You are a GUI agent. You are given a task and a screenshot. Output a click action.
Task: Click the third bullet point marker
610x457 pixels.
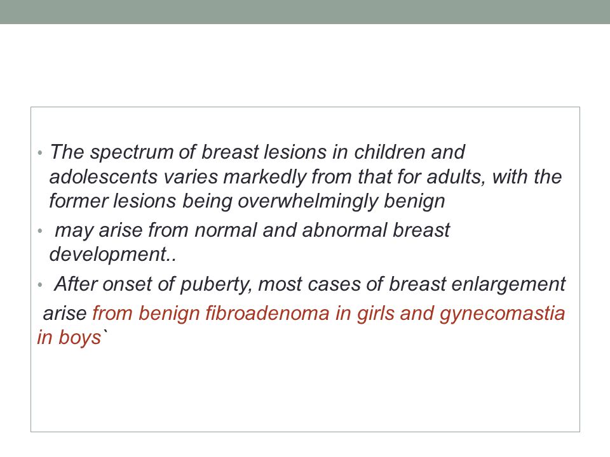[x=39, y=285]
